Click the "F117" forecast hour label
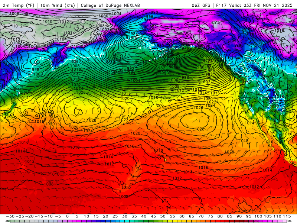The image size is (297, 223). click(221, 5)
